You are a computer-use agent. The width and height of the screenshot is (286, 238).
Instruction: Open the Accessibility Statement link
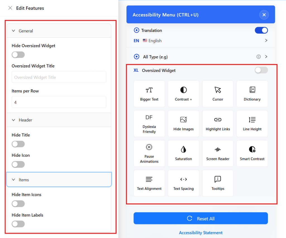[201, 233]
